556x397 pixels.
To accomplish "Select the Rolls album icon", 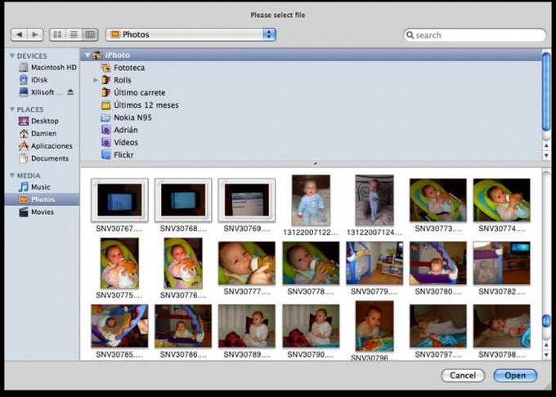I will (105, 80).
